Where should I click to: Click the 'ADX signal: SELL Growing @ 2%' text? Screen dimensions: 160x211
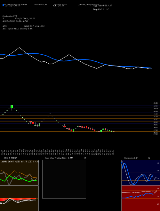pos(18,29)
